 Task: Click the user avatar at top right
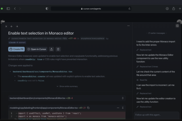179,22
